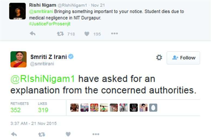Select the first liker avatar thumbnail
The image size is (211, 140).
click(74, 108)
